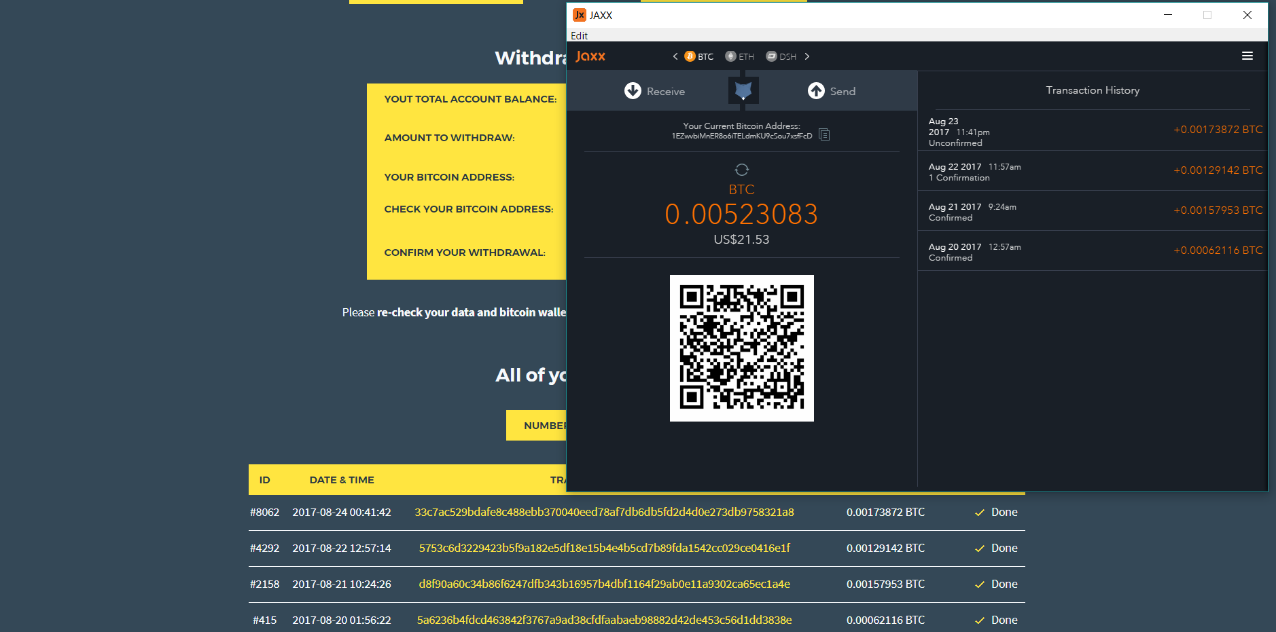
Task: Click the YOUT TOTAL ACCOUNT BALANCE label
Action: click(470, 99)
